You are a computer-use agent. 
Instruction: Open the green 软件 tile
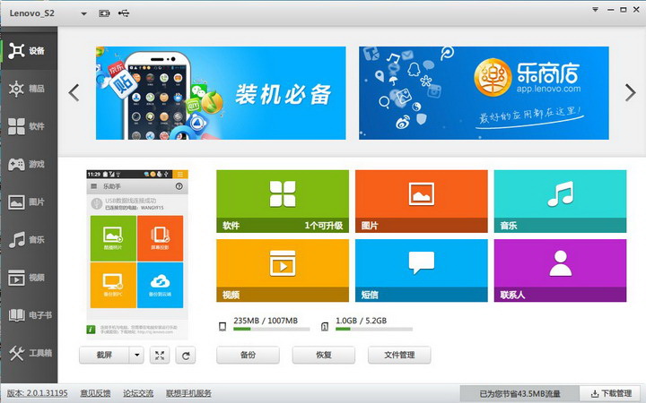pyautogui.click(x=283, y=201)
